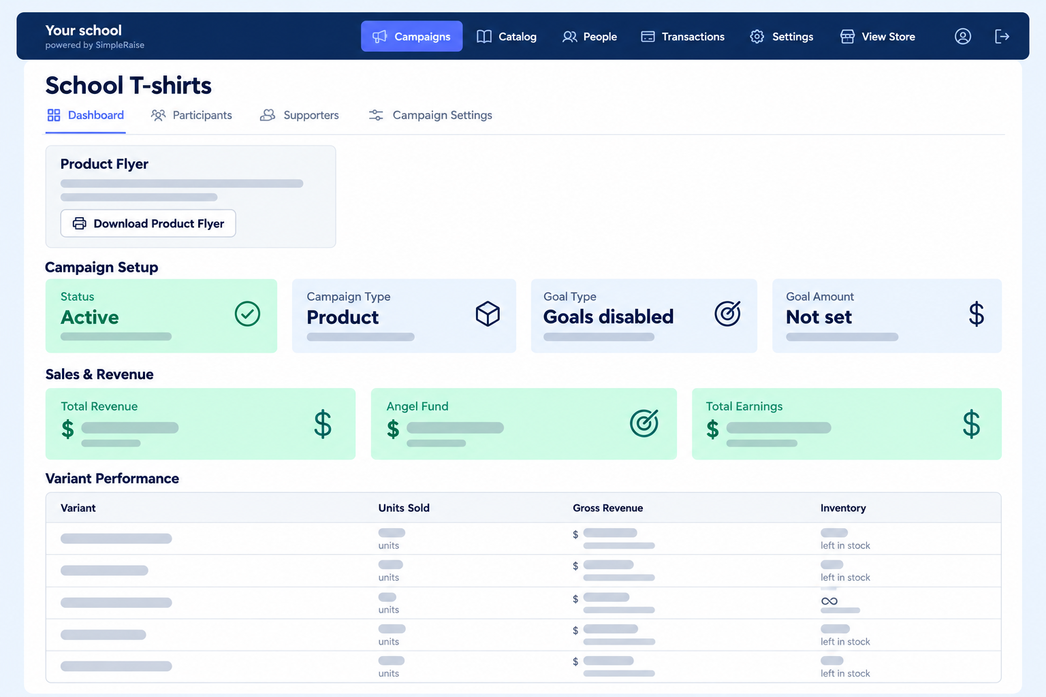The height and width of the screenshot is (697, 1046).
Task: Open the Campaigns navigation tab
Action: coord(411,36)
